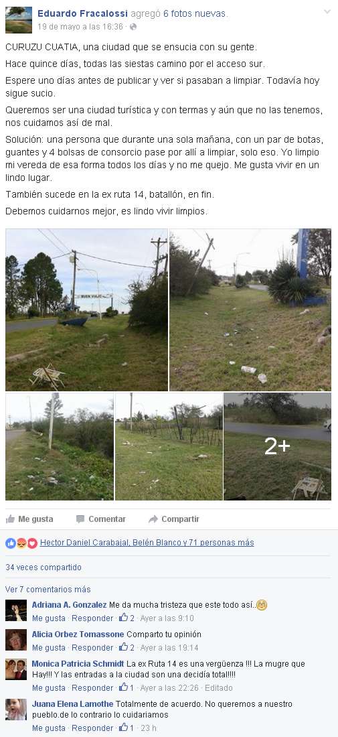This screenshot has width=338, height=737.
Task: Open first photo with Buen Viaje sign
Action: pyautogui.click(x=87, y=310)
